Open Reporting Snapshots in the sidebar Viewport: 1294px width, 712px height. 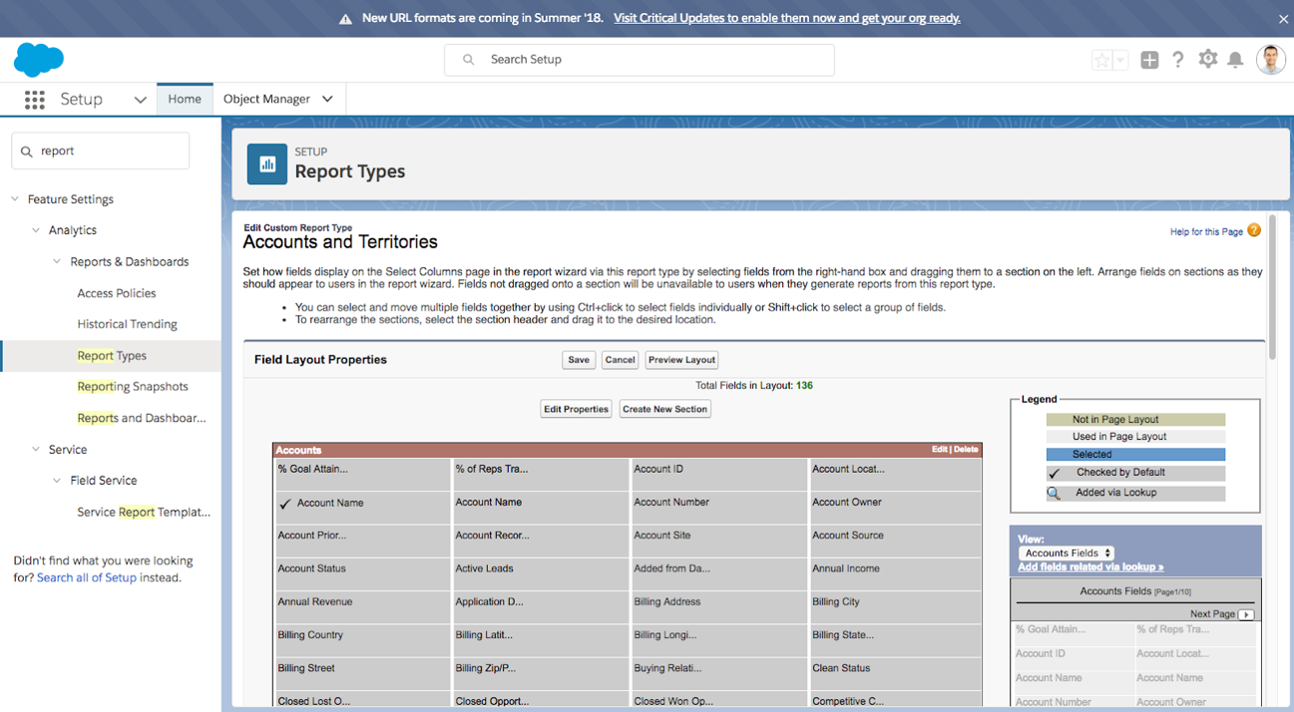[x=133, y=387]
